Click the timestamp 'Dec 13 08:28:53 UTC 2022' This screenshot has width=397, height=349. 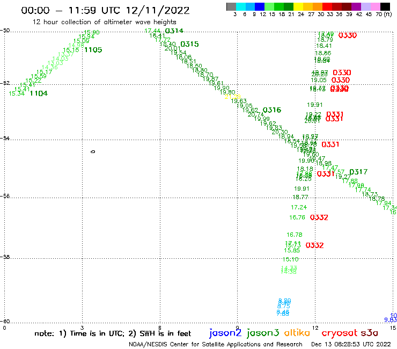pyautogui.click(x=351, y=344)
